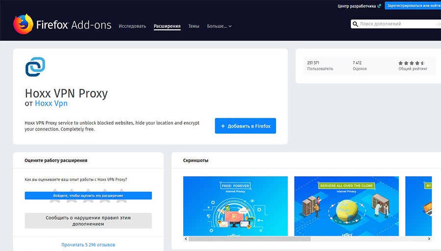The image size is (441, 251).
Task: Click the overall rating stars
Action: [x=411, y=63]
